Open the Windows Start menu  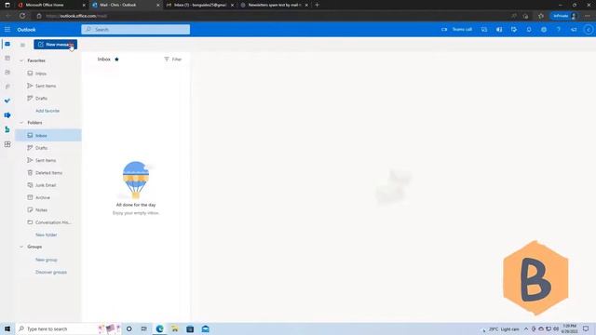[x=7, y=328]
